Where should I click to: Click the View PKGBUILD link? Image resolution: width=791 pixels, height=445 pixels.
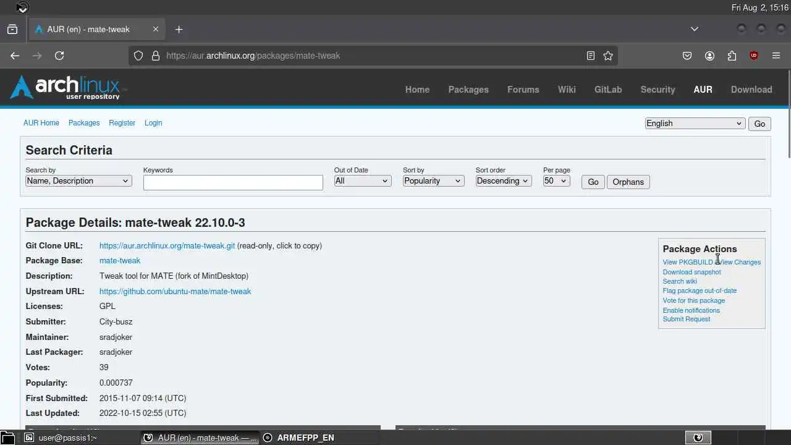688,262
